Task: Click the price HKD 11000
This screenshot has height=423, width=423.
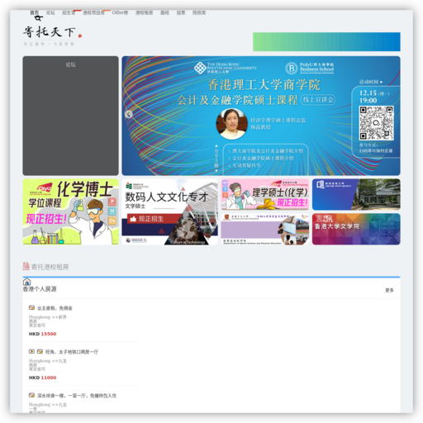Action: click(x=42, y=378)
